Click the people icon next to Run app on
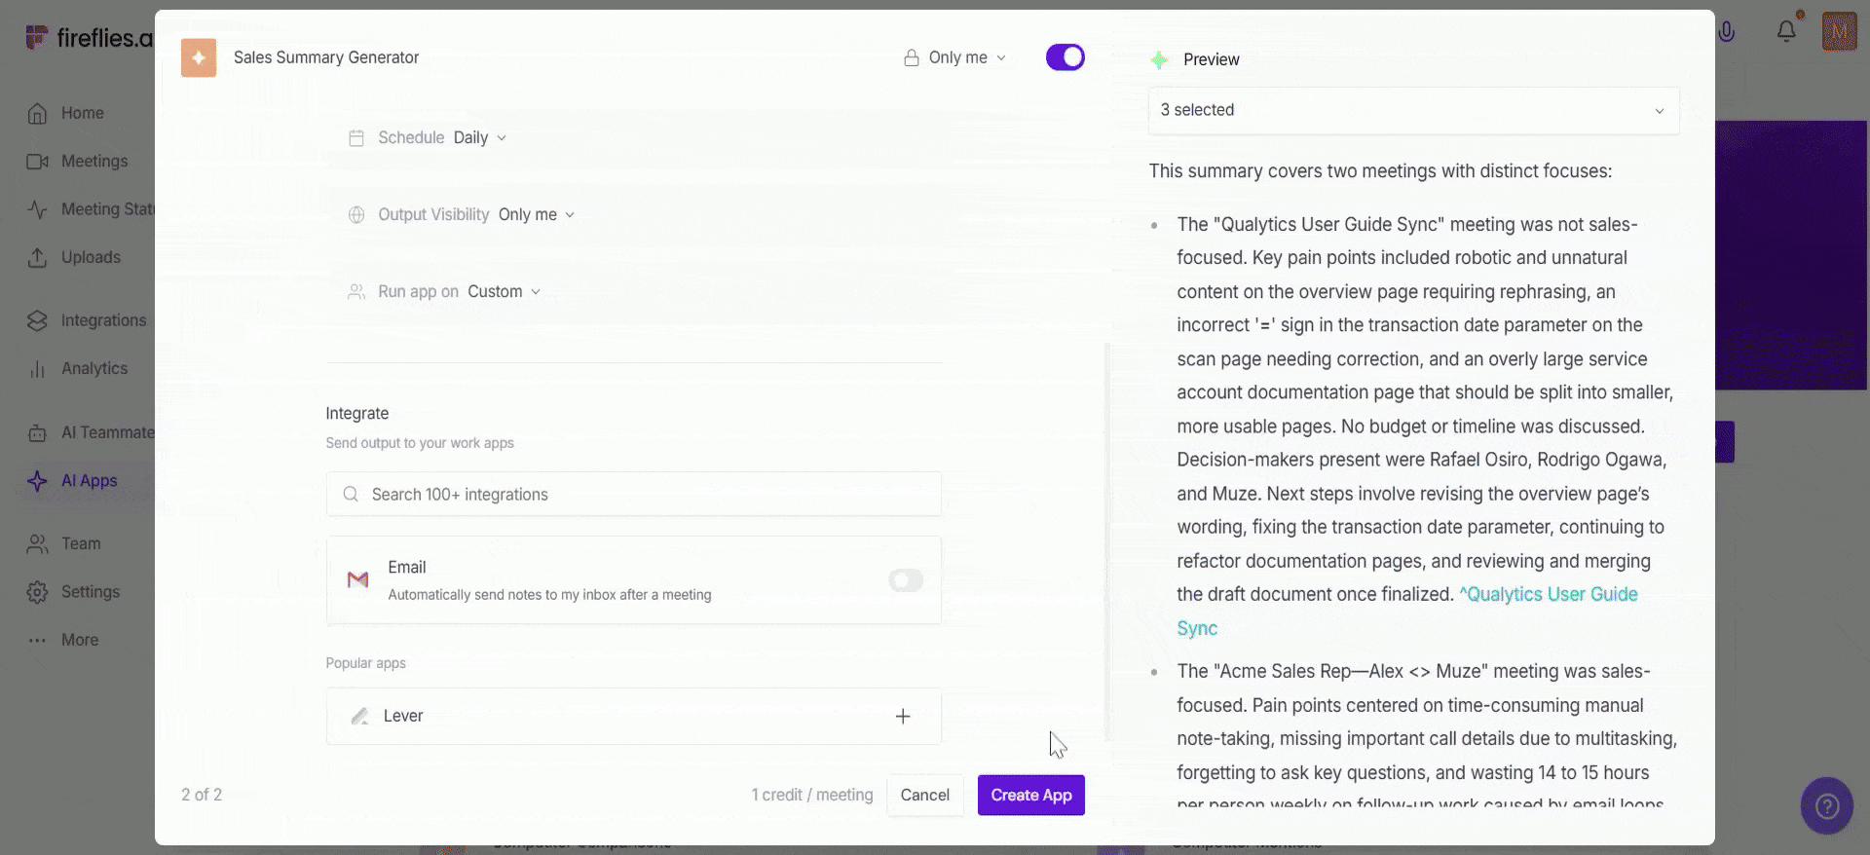 pyautogui.click(x=356, y=291)
